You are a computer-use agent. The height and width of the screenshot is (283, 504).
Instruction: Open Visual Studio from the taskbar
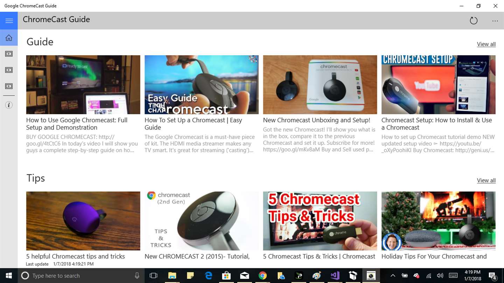(x=335, y=276)
